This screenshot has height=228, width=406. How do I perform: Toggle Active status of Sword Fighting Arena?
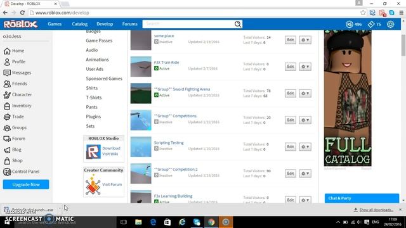[x=157, y=95]
